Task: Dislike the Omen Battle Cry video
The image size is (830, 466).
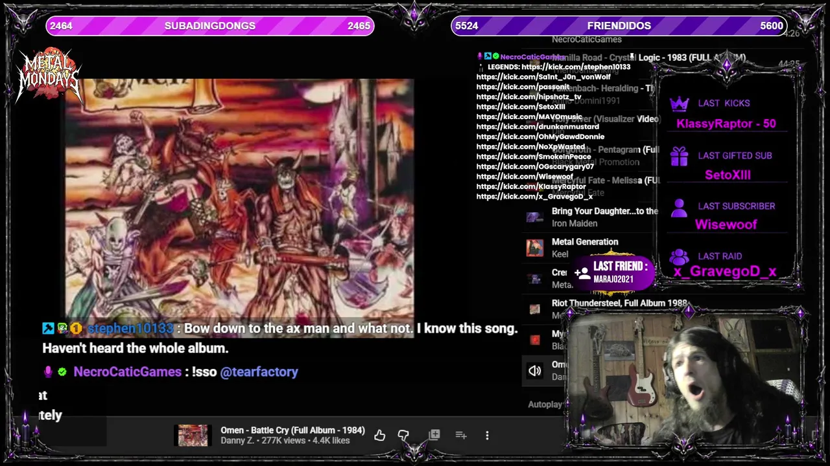Action: [x=403, y=436]
